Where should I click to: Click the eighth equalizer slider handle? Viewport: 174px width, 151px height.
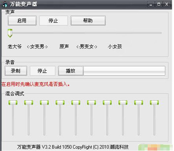(x=123, y=103)
